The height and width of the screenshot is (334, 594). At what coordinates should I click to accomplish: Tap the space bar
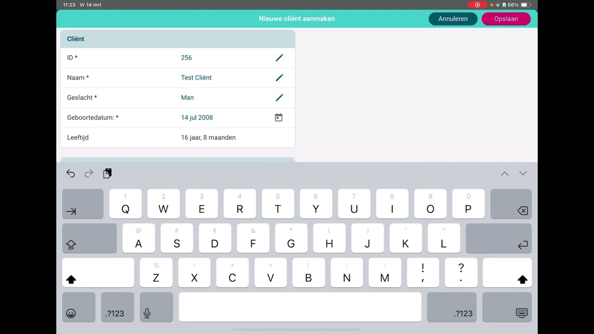click(300, 307)
